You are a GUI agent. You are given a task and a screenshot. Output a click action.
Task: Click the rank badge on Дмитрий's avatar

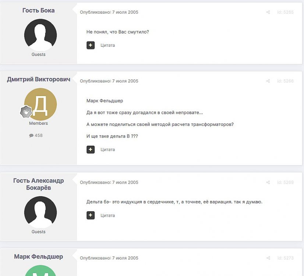pos(26,112)
